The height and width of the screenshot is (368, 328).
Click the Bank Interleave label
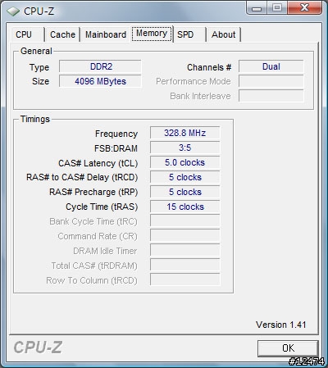[200, 96]
